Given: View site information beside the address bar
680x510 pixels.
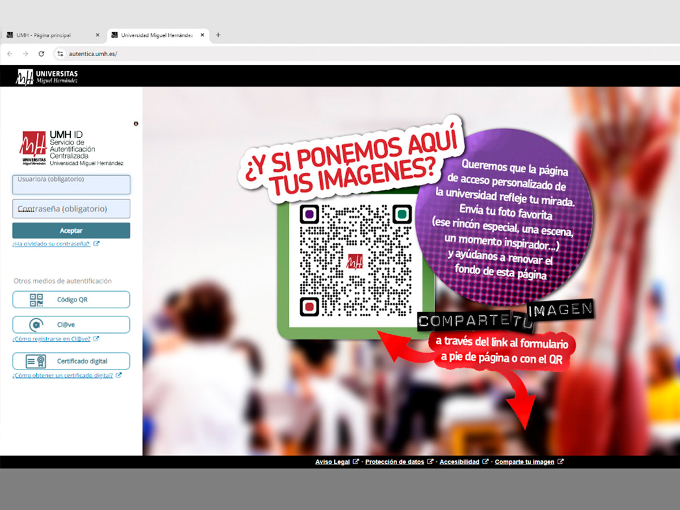Looking at the screenshot, I should click(61, 54).
